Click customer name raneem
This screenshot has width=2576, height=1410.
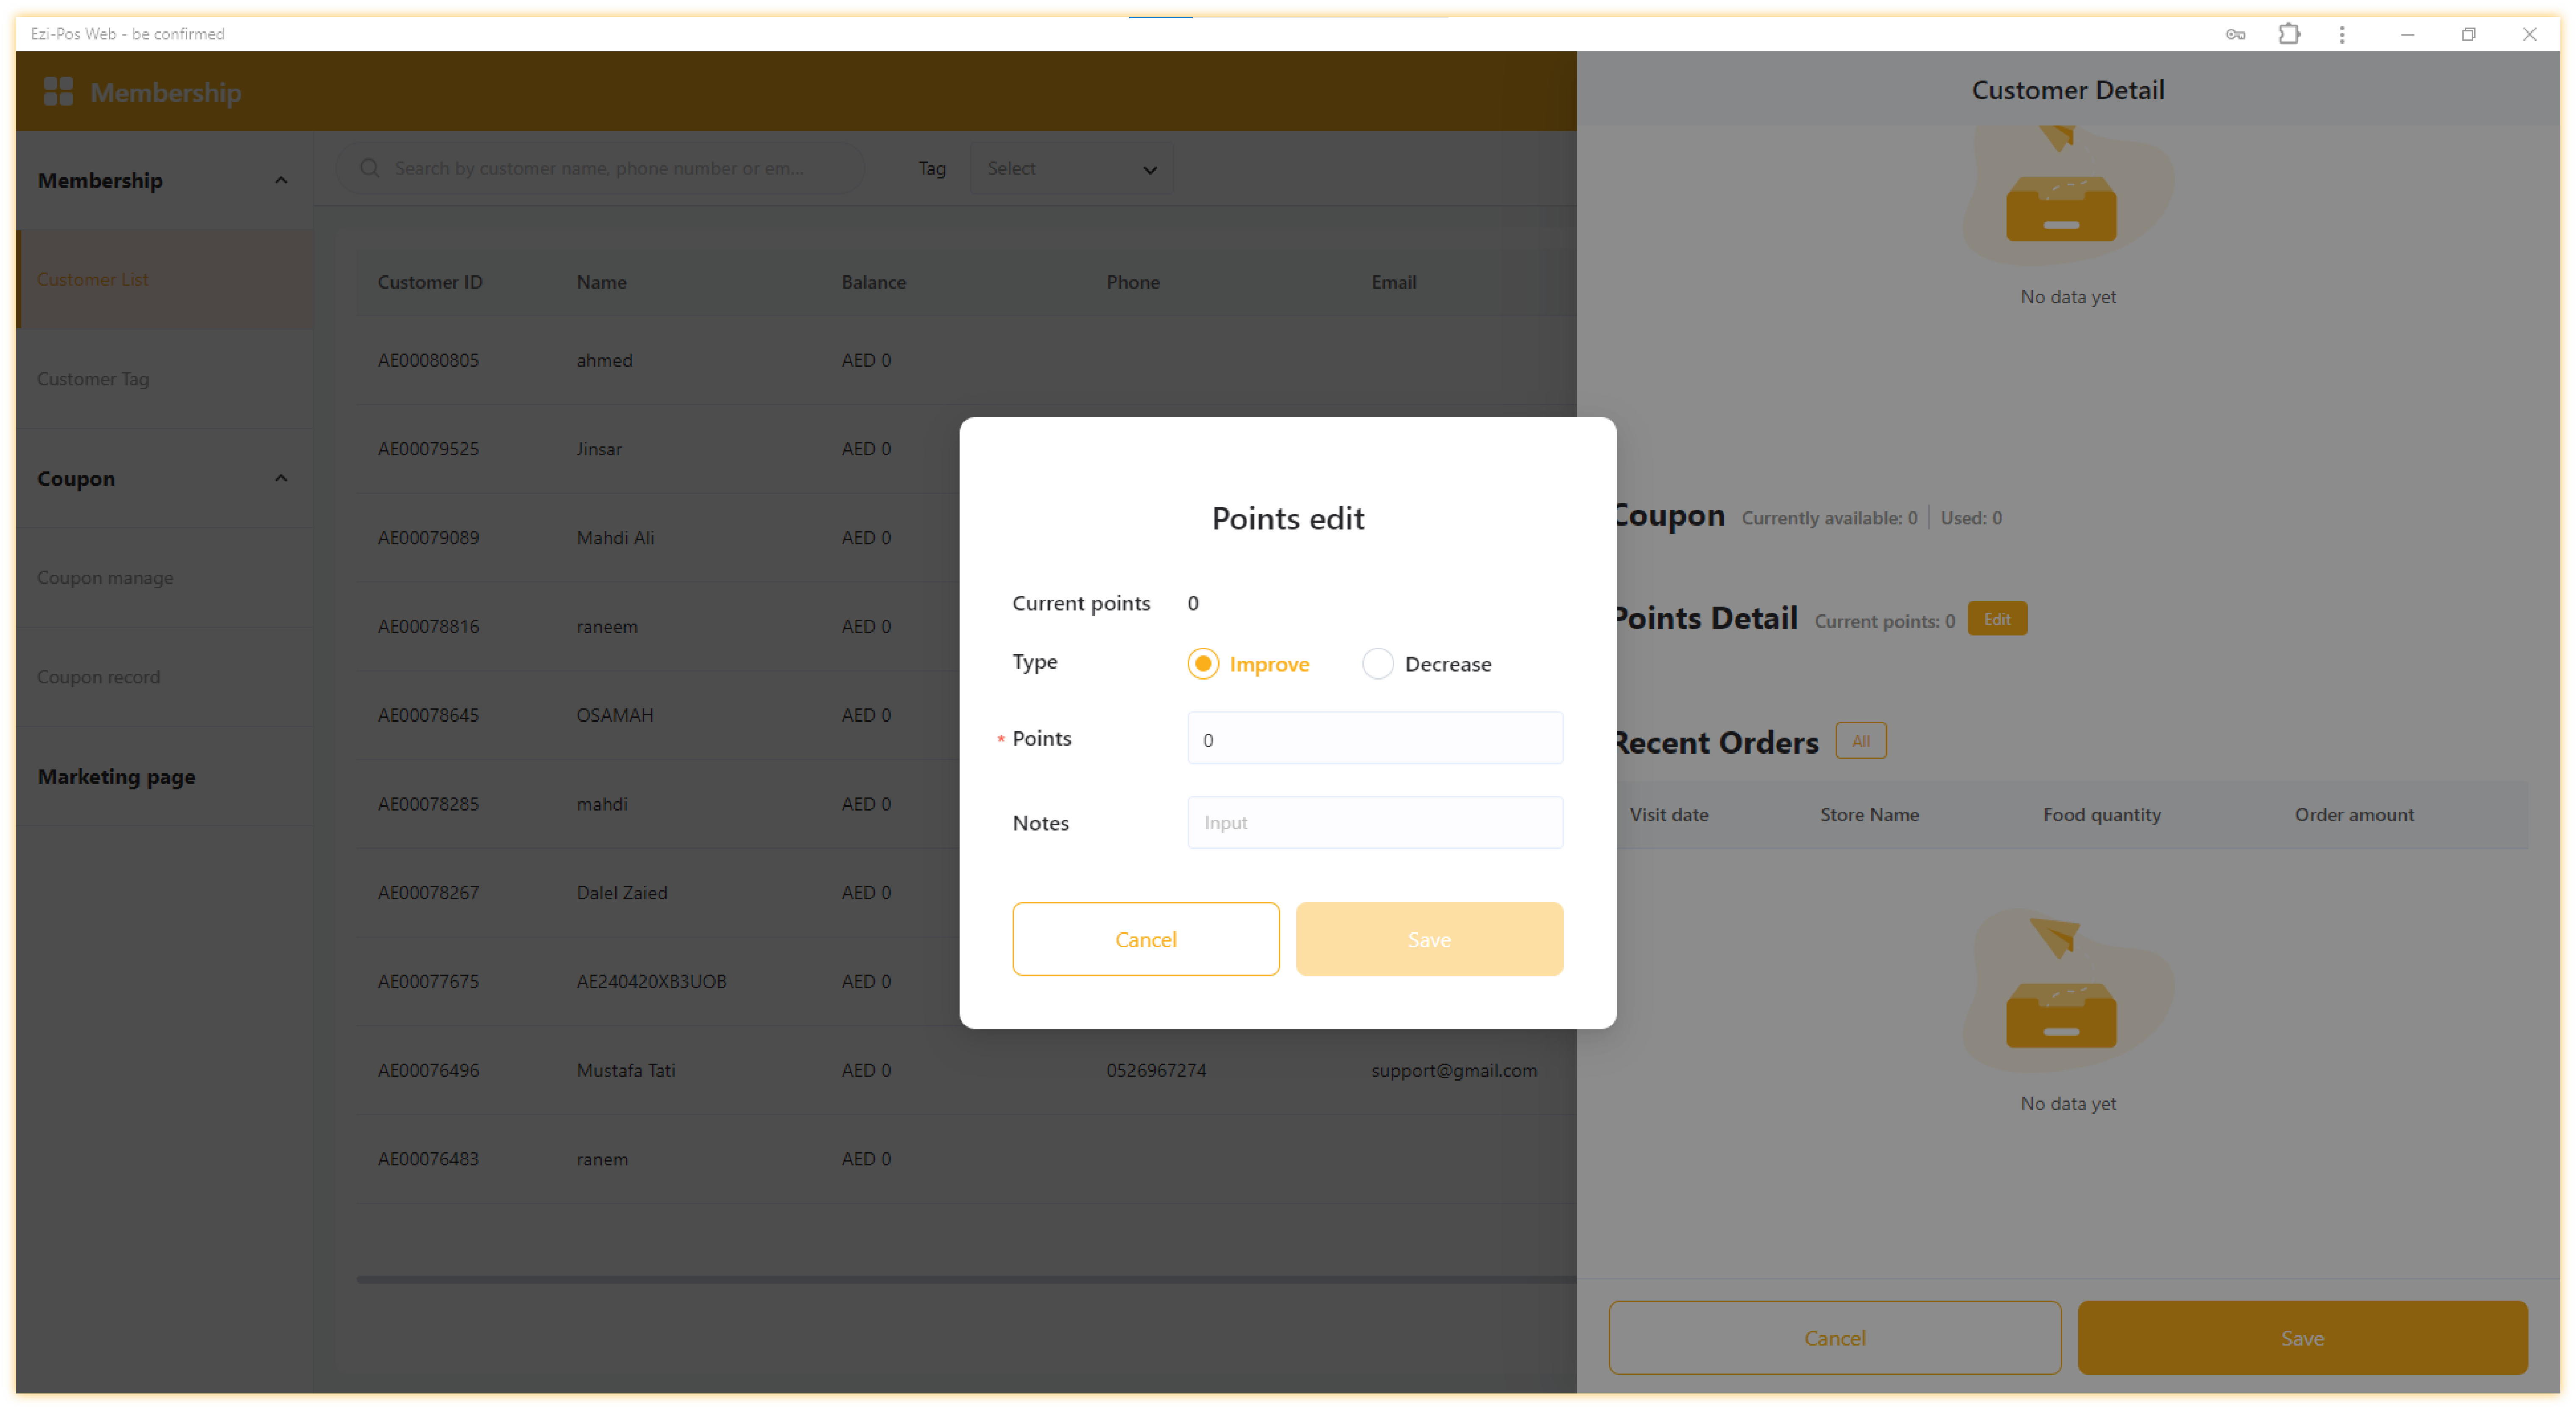point(606,626)
